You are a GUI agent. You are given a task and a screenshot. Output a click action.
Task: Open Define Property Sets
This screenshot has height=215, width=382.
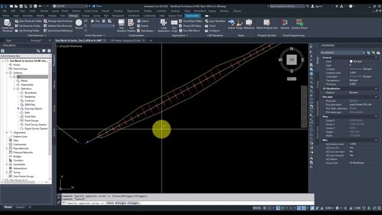267,24
